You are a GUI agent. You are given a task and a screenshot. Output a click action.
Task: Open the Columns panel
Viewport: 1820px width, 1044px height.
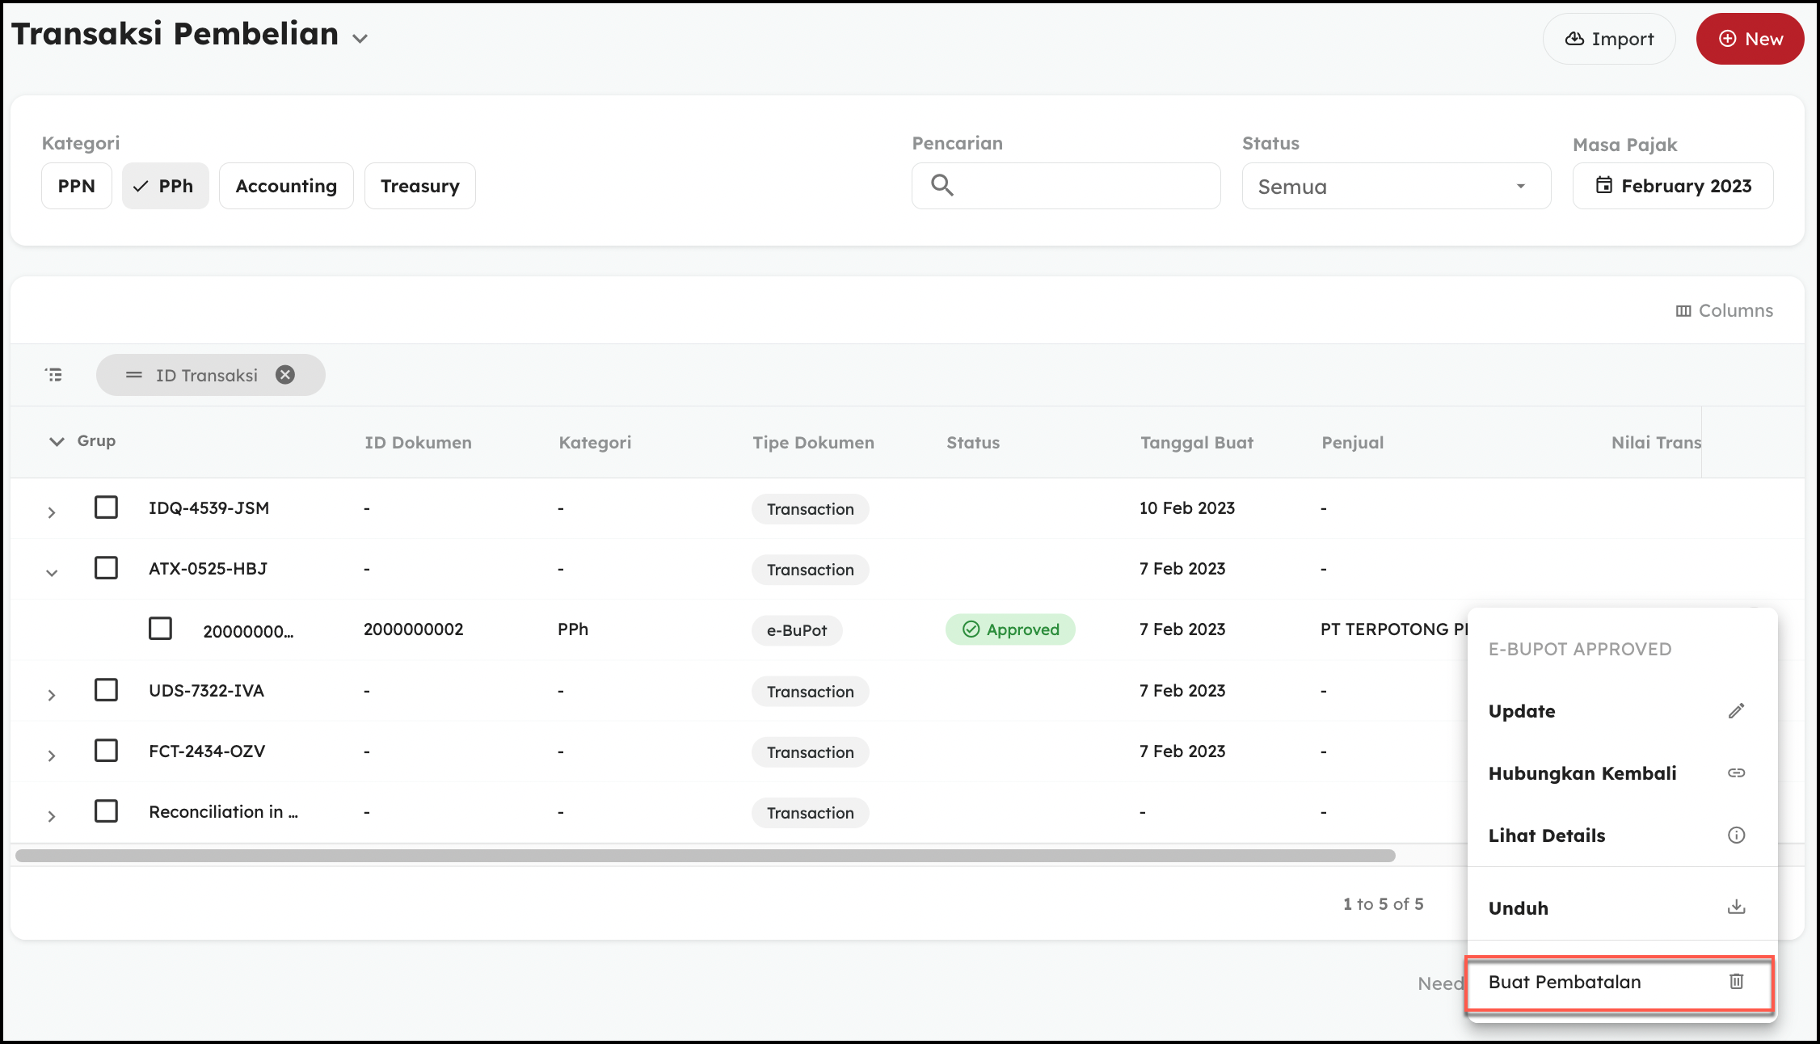point(1724,311)
